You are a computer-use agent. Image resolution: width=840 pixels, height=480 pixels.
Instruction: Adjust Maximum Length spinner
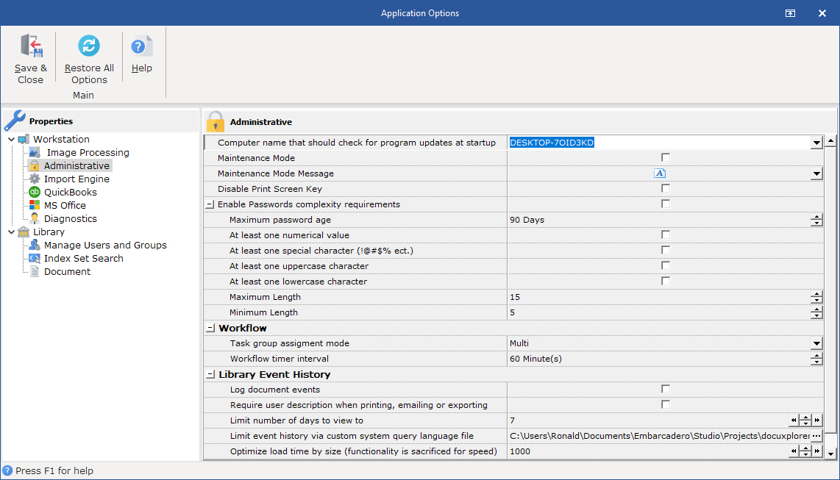(816, 297)
